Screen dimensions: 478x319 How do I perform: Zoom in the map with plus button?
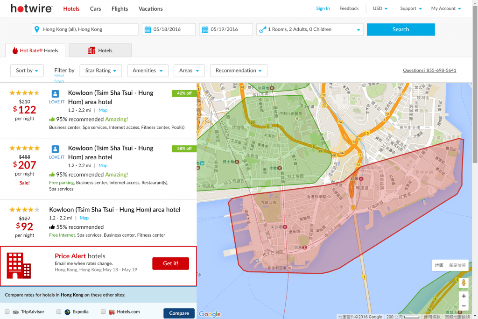(464, 296)
